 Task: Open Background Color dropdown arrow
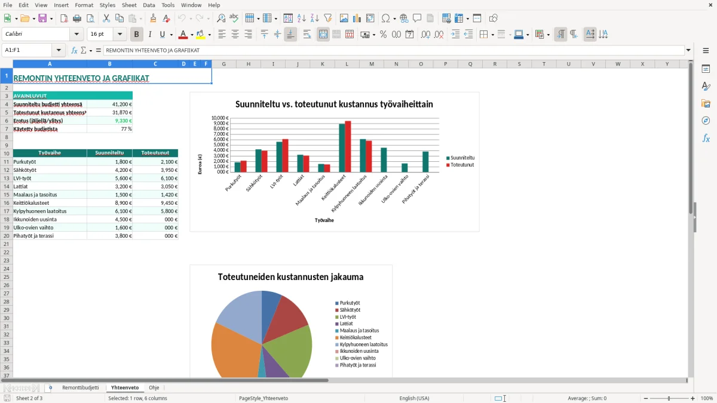tap(209, 35)
